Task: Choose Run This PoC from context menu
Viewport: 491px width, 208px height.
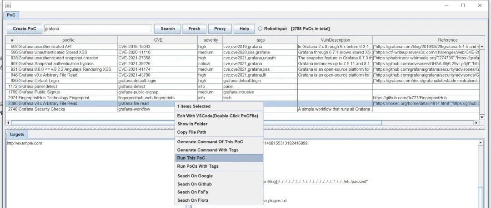Action: tap(219, 158)
